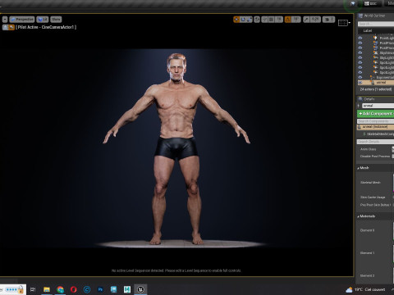Click the green Add Component button

(375, 113)
